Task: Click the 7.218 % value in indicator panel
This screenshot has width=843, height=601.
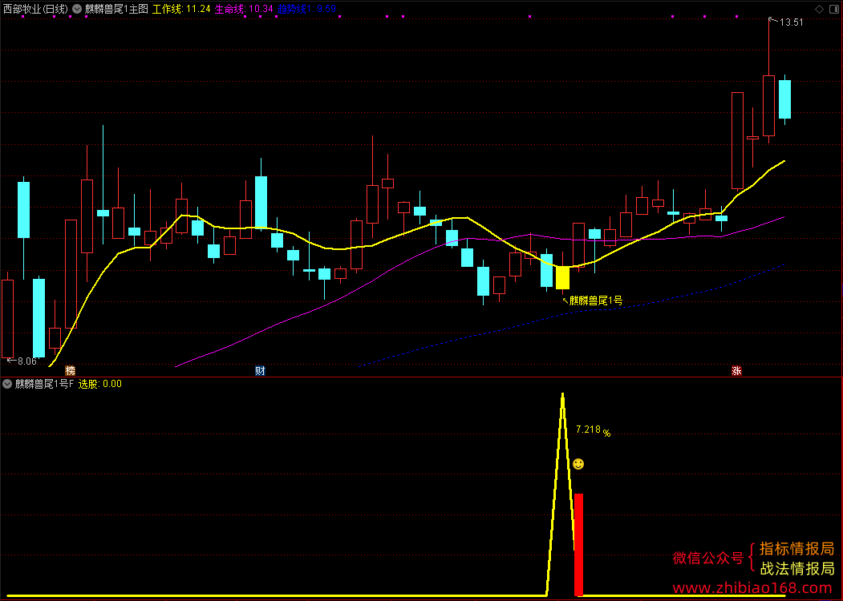Action: (x=593, y=430)
